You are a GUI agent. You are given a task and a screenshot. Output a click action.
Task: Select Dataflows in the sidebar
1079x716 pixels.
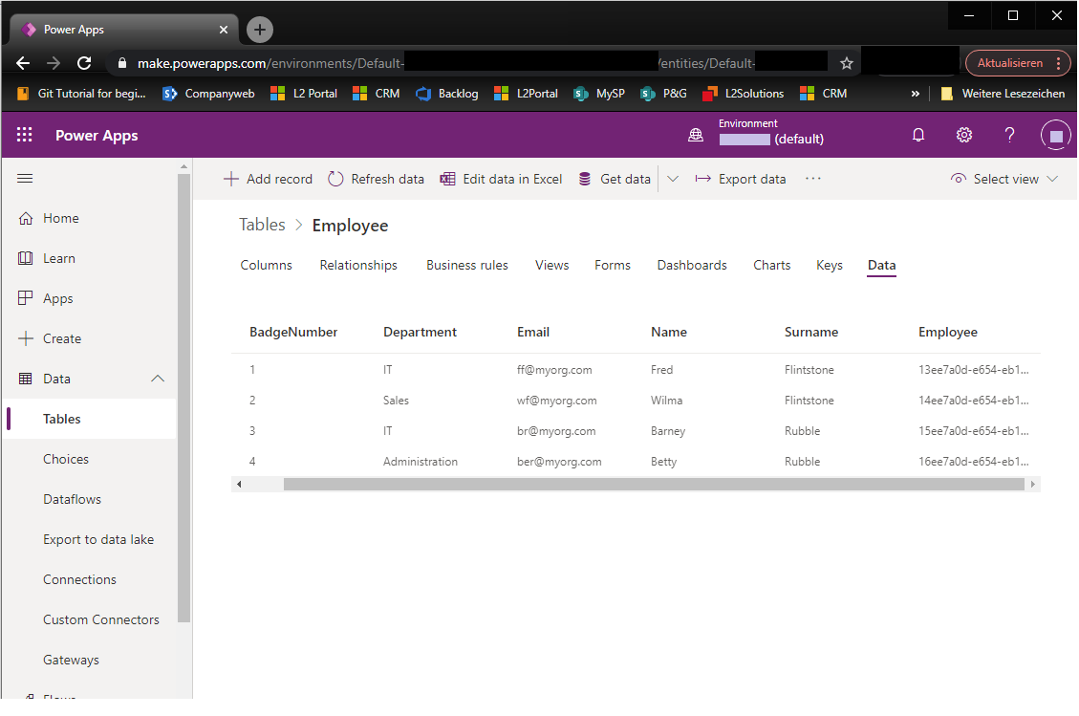(x=72, y=499)
